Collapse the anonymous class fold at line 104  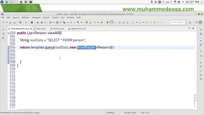[x=16, y=48]
